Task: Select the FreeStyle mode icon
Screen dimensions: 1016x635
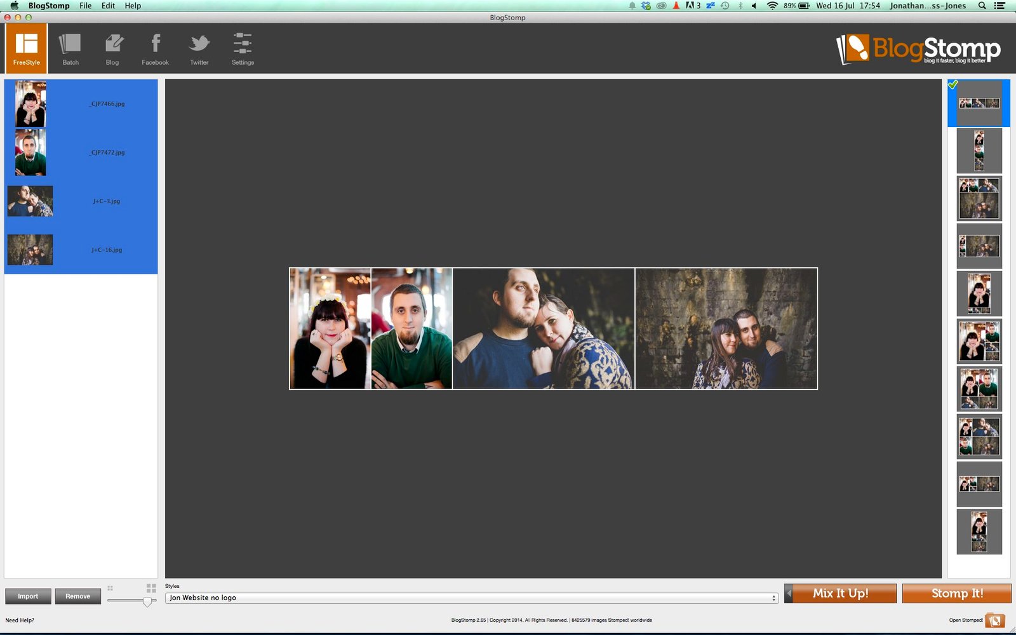Action: tap(25, 48)
